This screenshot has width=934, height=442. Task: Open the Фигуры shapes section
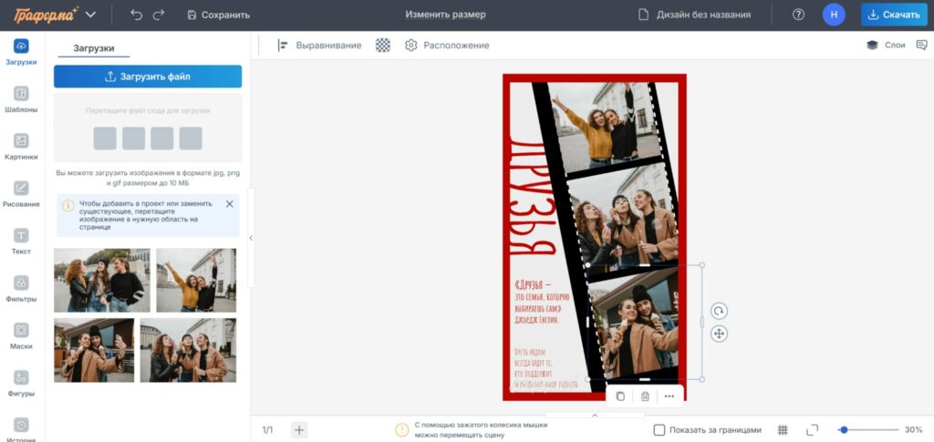click(x=21, y=384)
